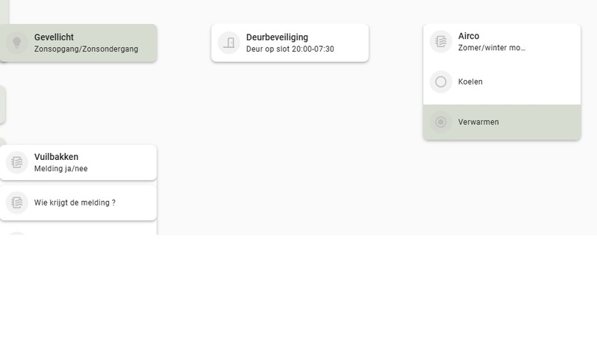Screen dimensions: 597x340
Task: Click the Koelen option label
Action: [470, 81]
